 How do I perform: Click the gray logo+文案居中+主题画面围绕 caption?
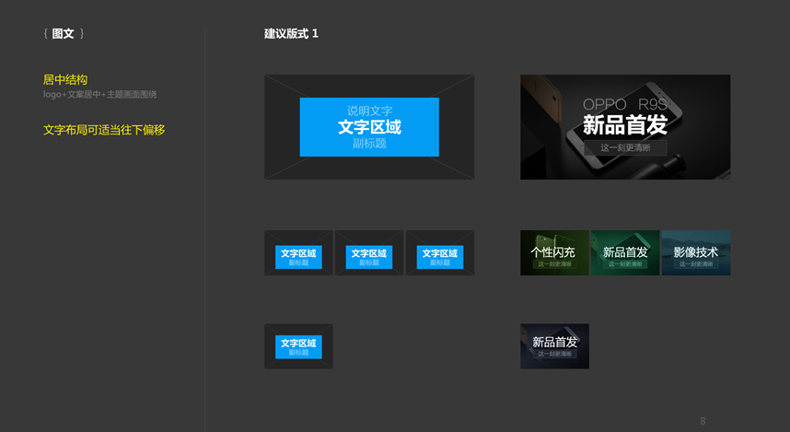click(99, 95)
